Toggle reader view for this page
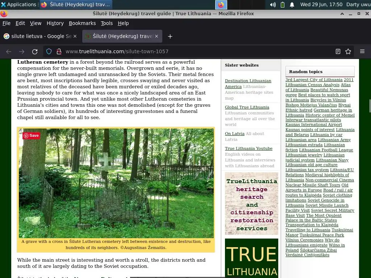 click(338, 51)
